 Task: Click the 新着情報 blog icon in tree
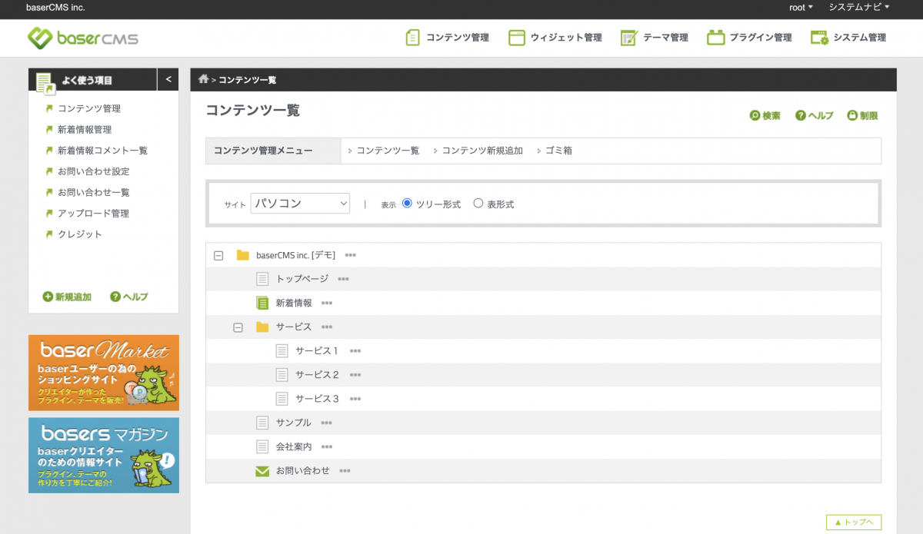click(x=262, y=303)
